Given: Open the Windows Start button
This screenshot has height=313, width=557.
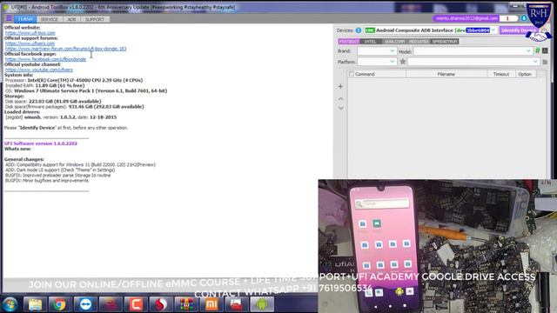Looking at the screenshot, I should pyautogui.click(x=10, y=304).
